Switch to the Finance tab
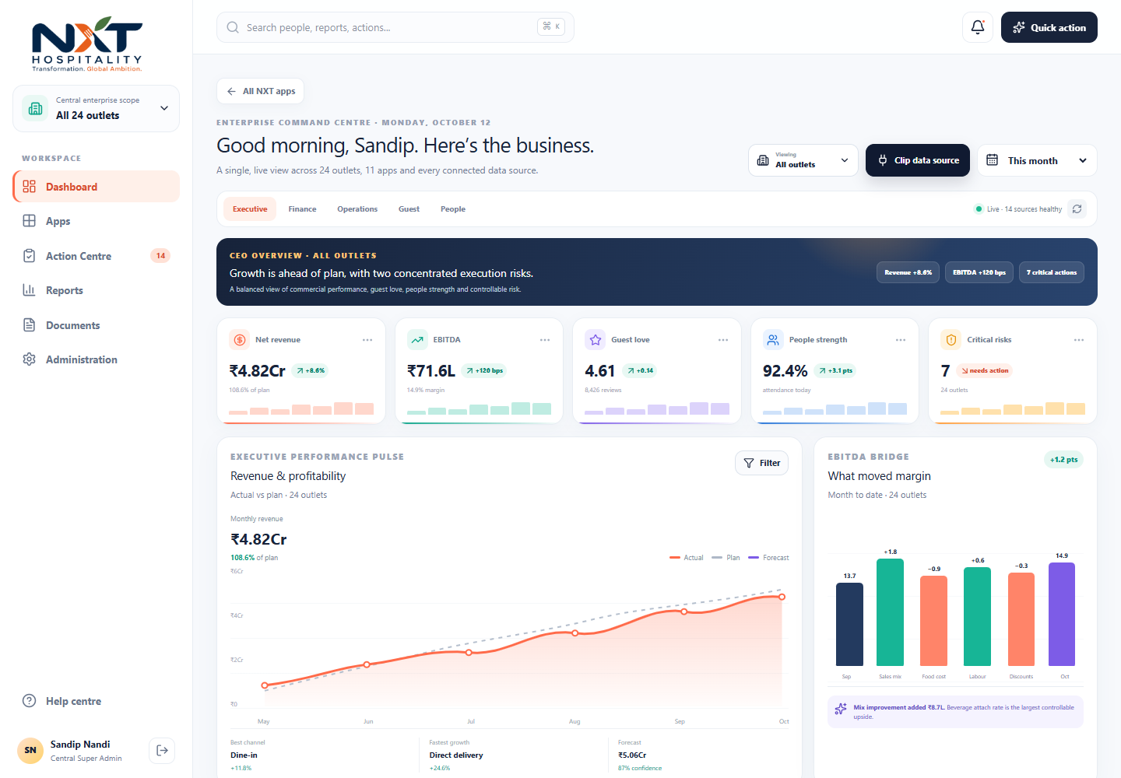The image size is (1121, 778). point(302,209)
